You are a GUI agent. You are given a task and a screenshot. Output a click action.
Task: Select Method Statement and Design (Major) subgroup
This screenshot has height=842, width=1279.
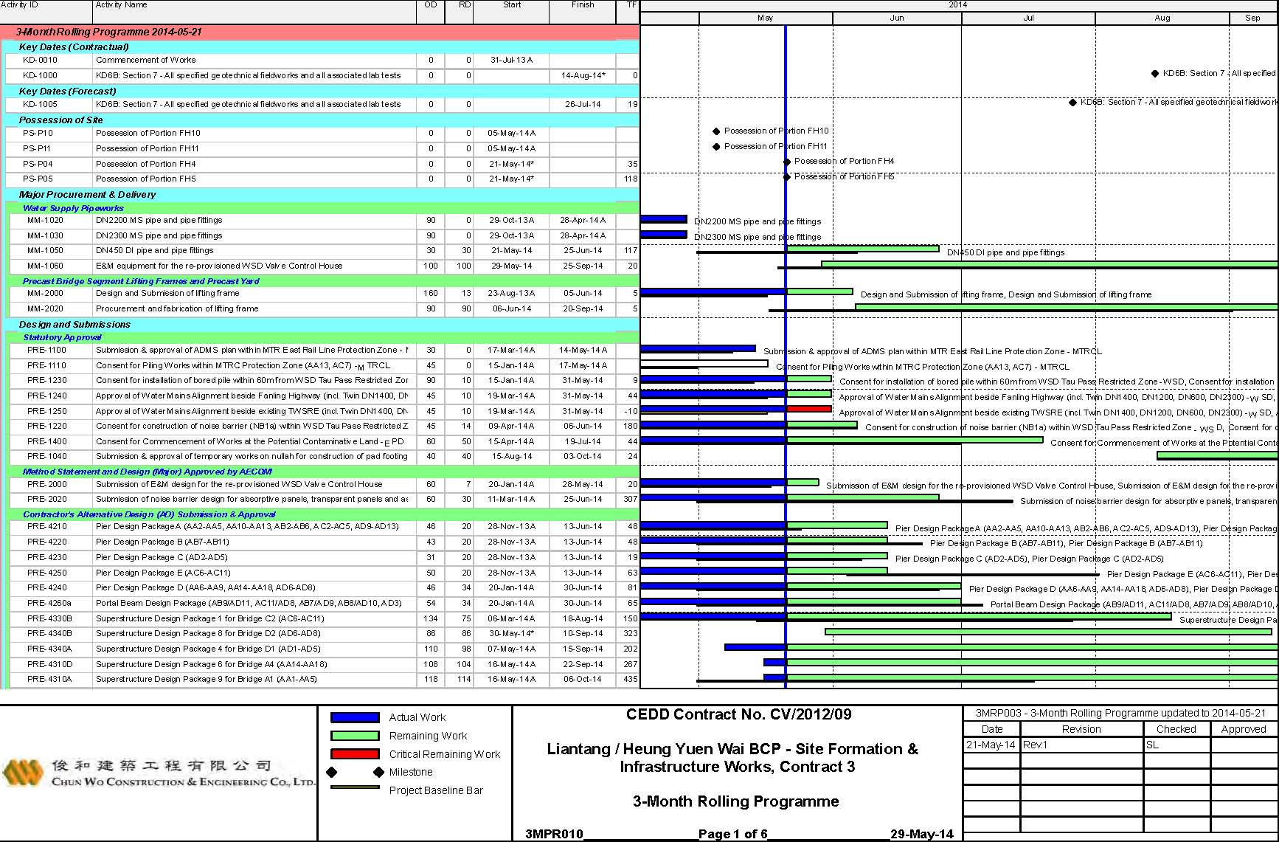(x=325, y=472)
